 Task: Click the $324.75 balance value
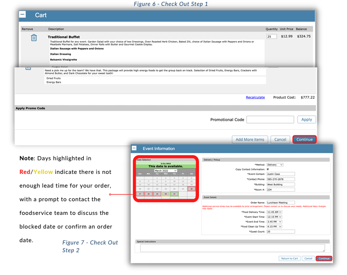pyautogui.click(x=304, y=36)
